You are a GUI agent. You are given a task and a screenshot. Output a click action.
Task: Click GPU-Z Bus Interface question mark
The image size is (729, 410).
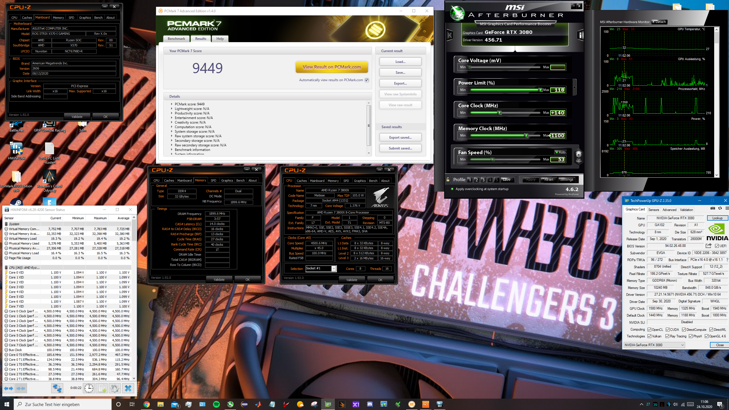727,260
